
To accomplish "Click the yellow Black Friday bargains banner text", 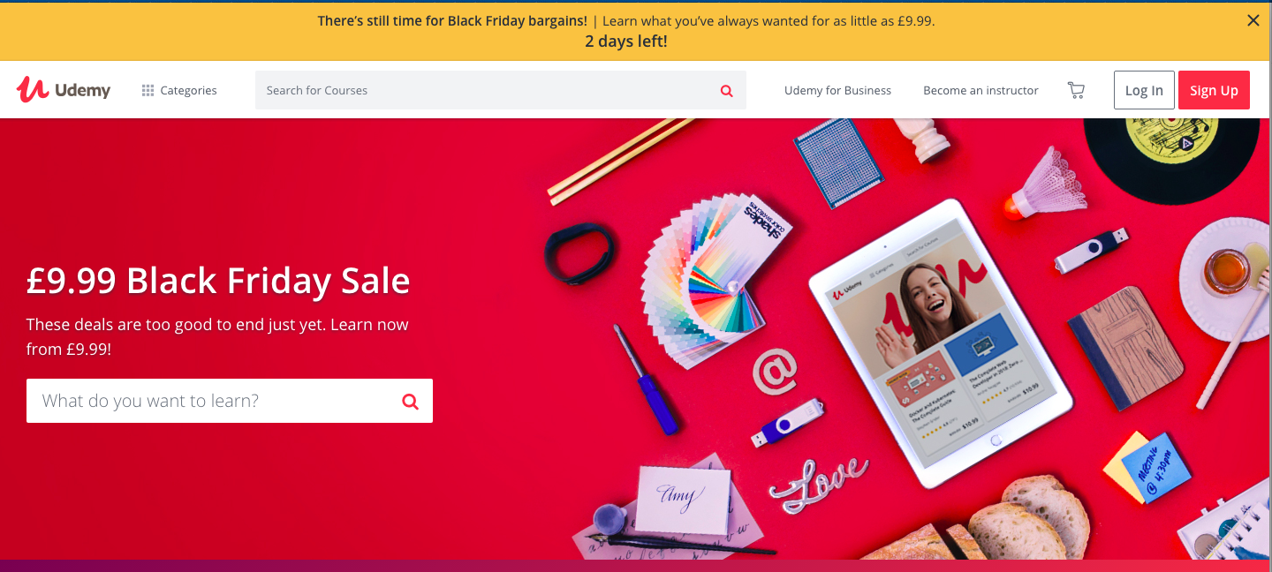I will tap(626, 20).
